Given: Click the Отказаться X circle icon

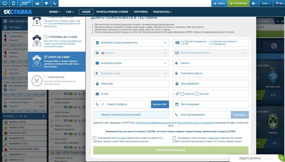Looking at the screenshot, I should (37, 81).
